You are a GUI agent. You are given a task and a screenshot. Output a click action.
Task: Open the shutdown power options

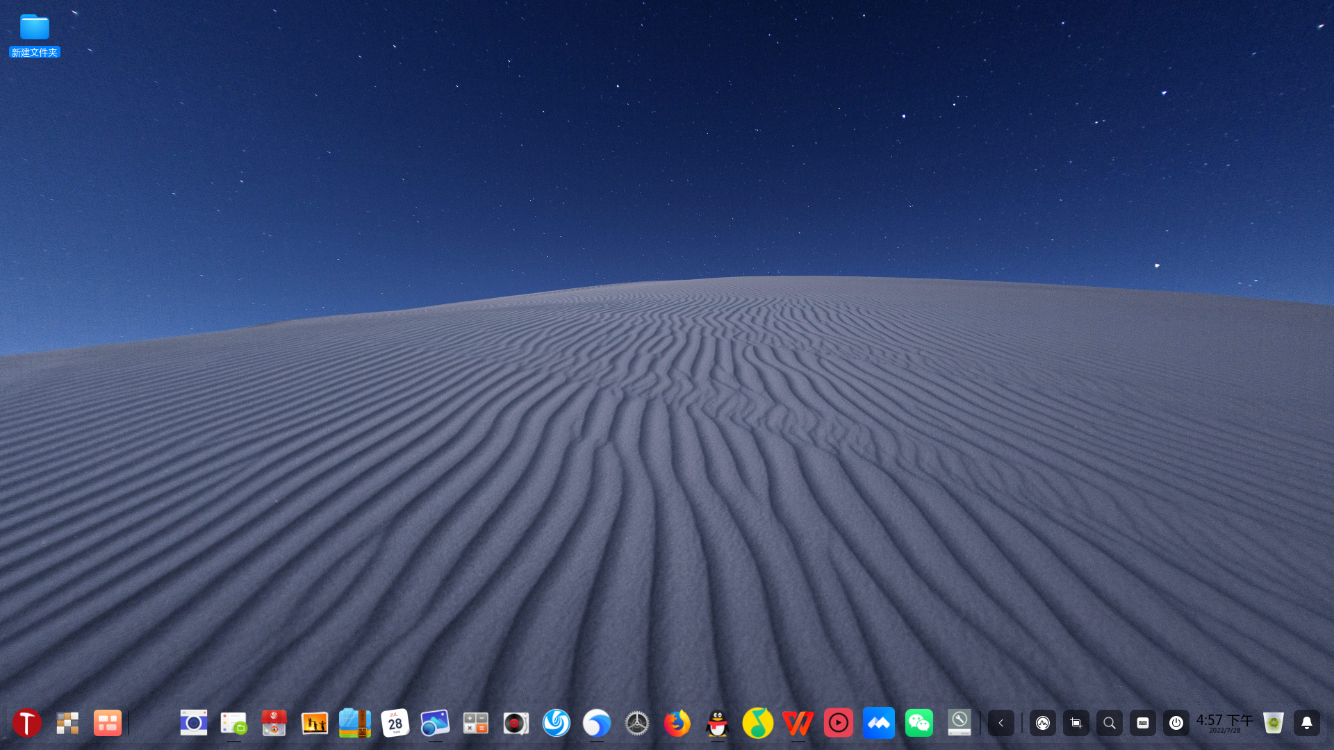[x=1176, y=722]
